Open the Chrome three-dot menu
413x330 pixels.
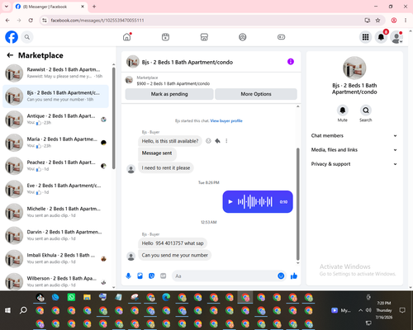tap(406, 21)
